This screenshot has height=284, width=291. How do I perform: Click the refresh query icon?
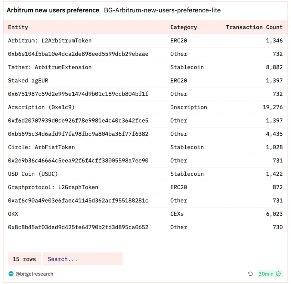pyautogui.click(x=250, y=274)
